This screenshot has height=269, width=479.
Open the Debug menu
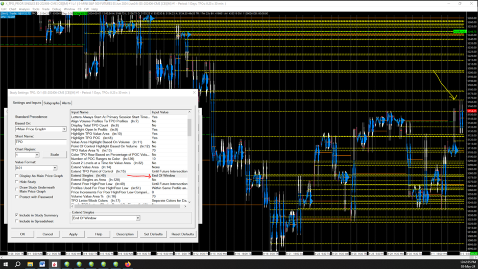point(57,9)
